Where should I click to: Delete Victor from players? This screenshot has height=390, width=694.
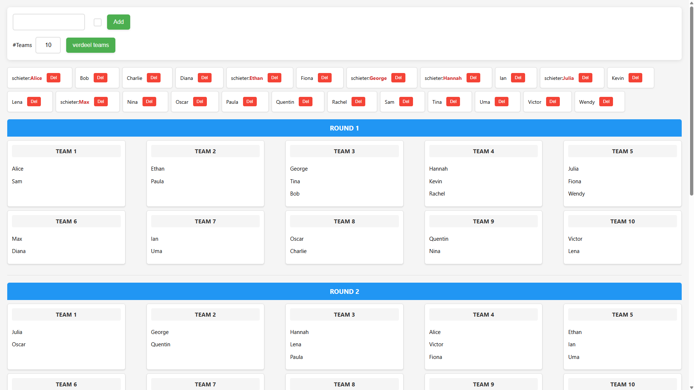[553, 102]
